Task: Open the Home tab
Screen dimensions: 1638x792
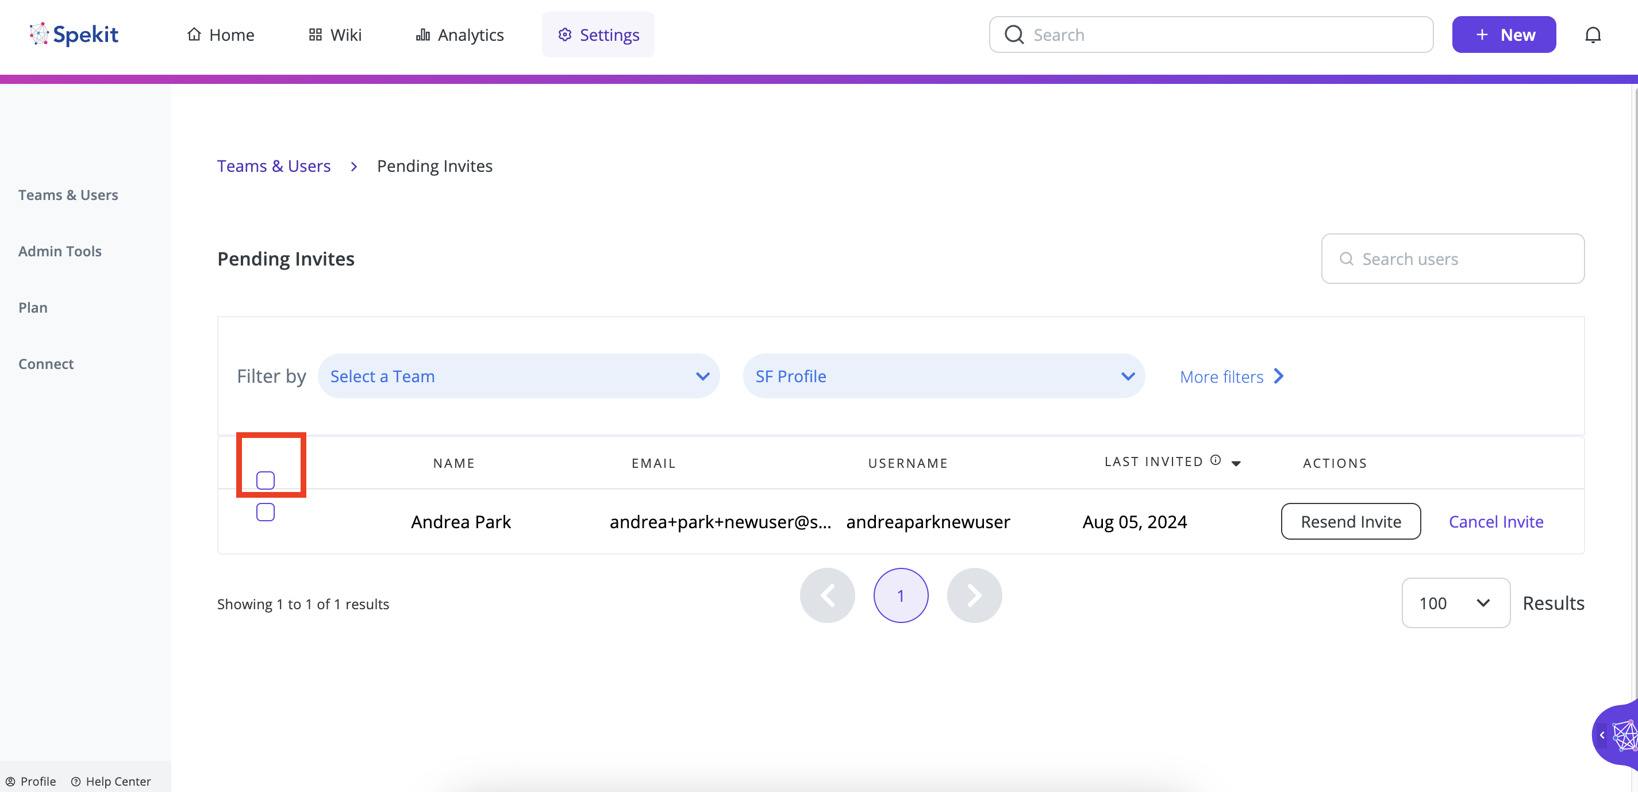Action: tap(221, 35)
